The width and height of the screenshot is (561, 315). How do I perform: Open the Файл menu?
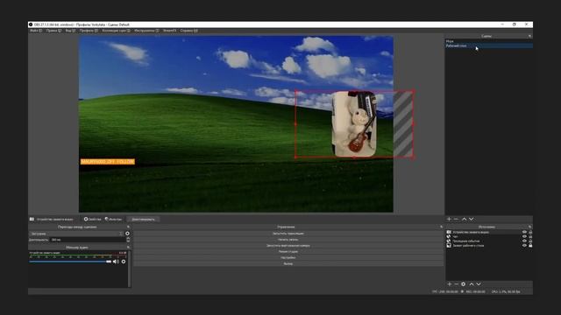36,31
